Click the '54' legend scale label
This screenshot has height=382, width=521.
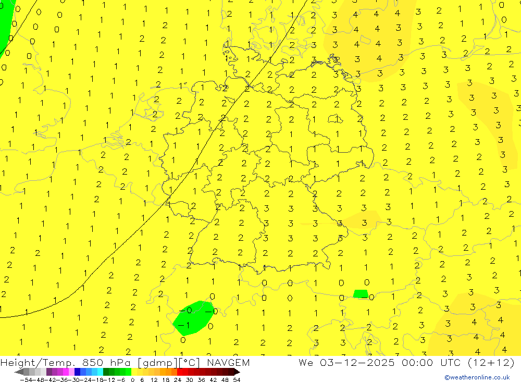237,380
